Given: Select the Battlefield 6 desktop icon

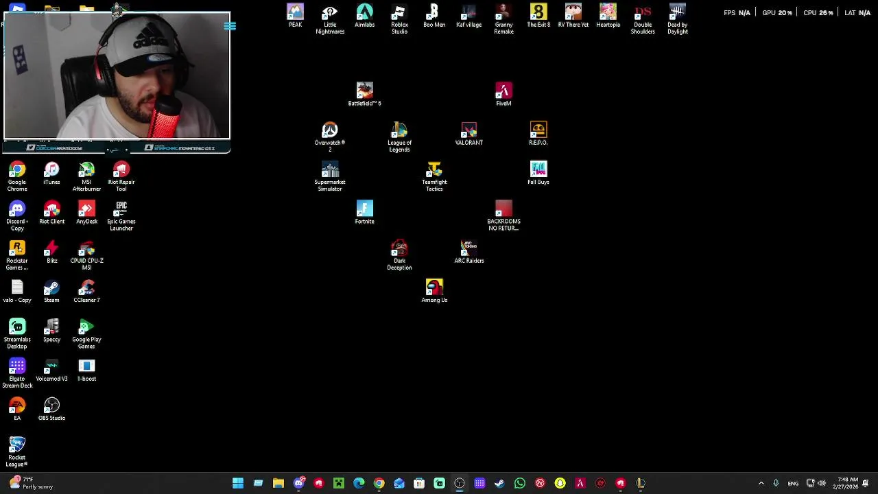Looking at the screenshot, I should 364,95.
